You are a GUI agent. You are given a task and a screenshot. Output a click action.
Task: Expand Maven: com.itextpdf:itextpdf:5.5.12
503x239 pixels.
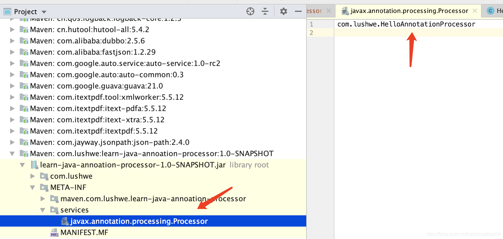pyautogui.click(x=12, y=131)
